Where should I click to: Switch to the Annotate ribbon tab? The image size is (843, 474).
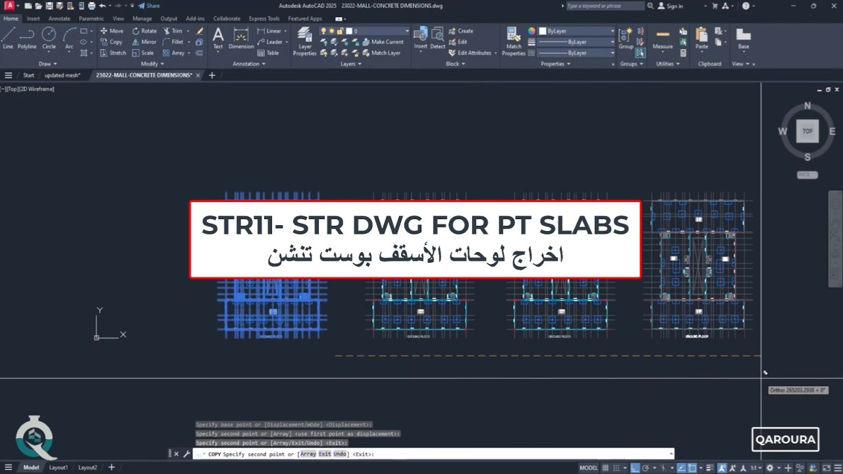click(x=59, y=18)
